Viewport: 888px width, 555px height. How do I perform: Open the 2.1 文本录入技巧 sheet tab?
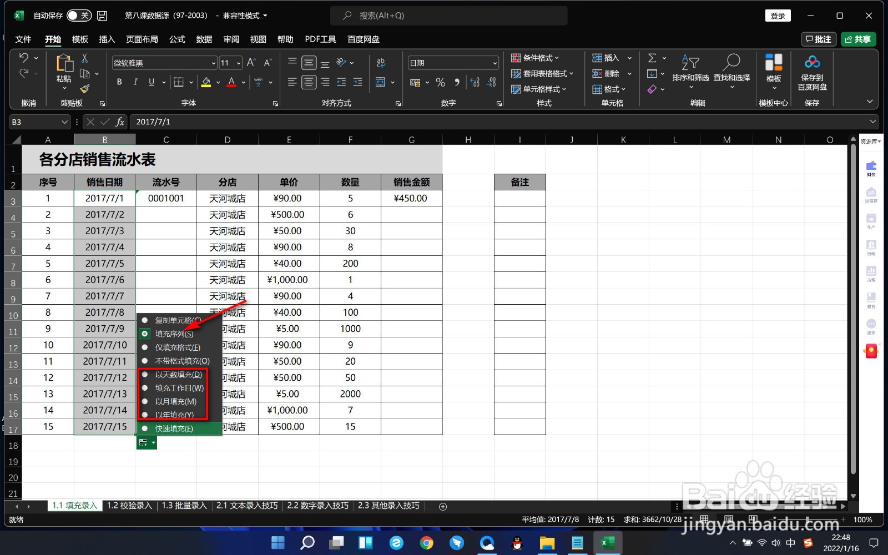[x=247, y=506]
